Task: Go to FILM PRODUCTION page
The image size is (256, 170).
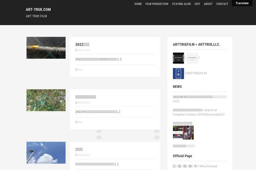Action: tap(157, 4)
